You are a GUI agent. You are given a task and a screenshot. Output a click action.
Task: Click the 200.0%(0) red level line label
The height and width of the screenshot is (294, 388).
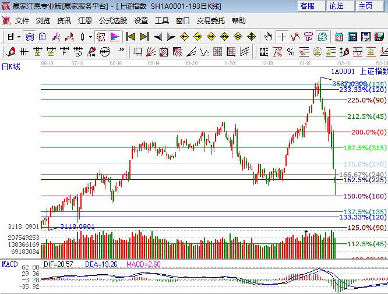[369, 132]
